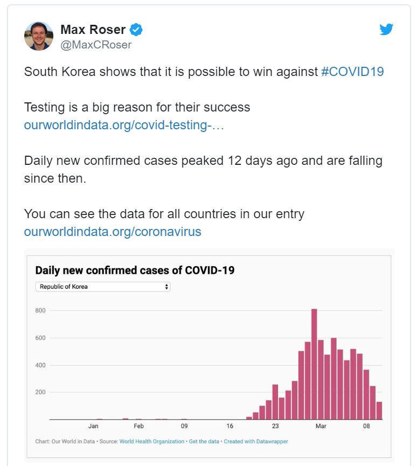
Task: Expand the Republic of Korea country dropdown
Action: point(103,287)
